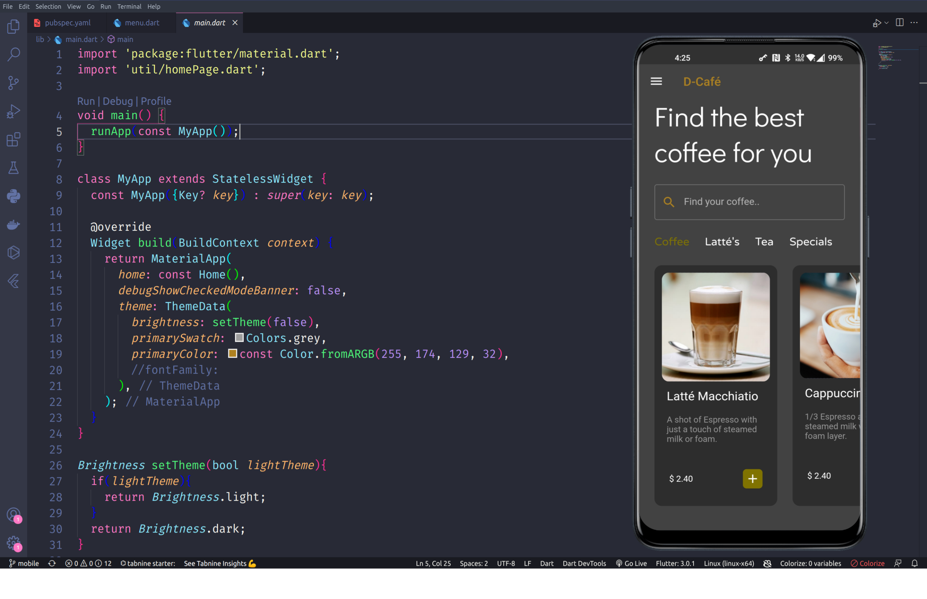Click the notifications bell in the status bar
Image resolution: width=927 pixels, height=599 pixels.
tap(915, 563)
